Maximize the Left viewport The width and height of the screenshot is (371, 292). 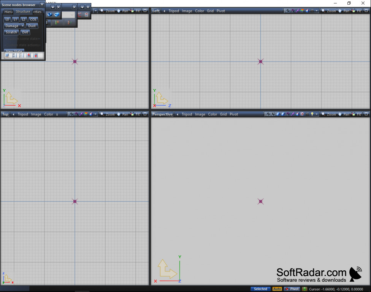(x=366, y=11)
